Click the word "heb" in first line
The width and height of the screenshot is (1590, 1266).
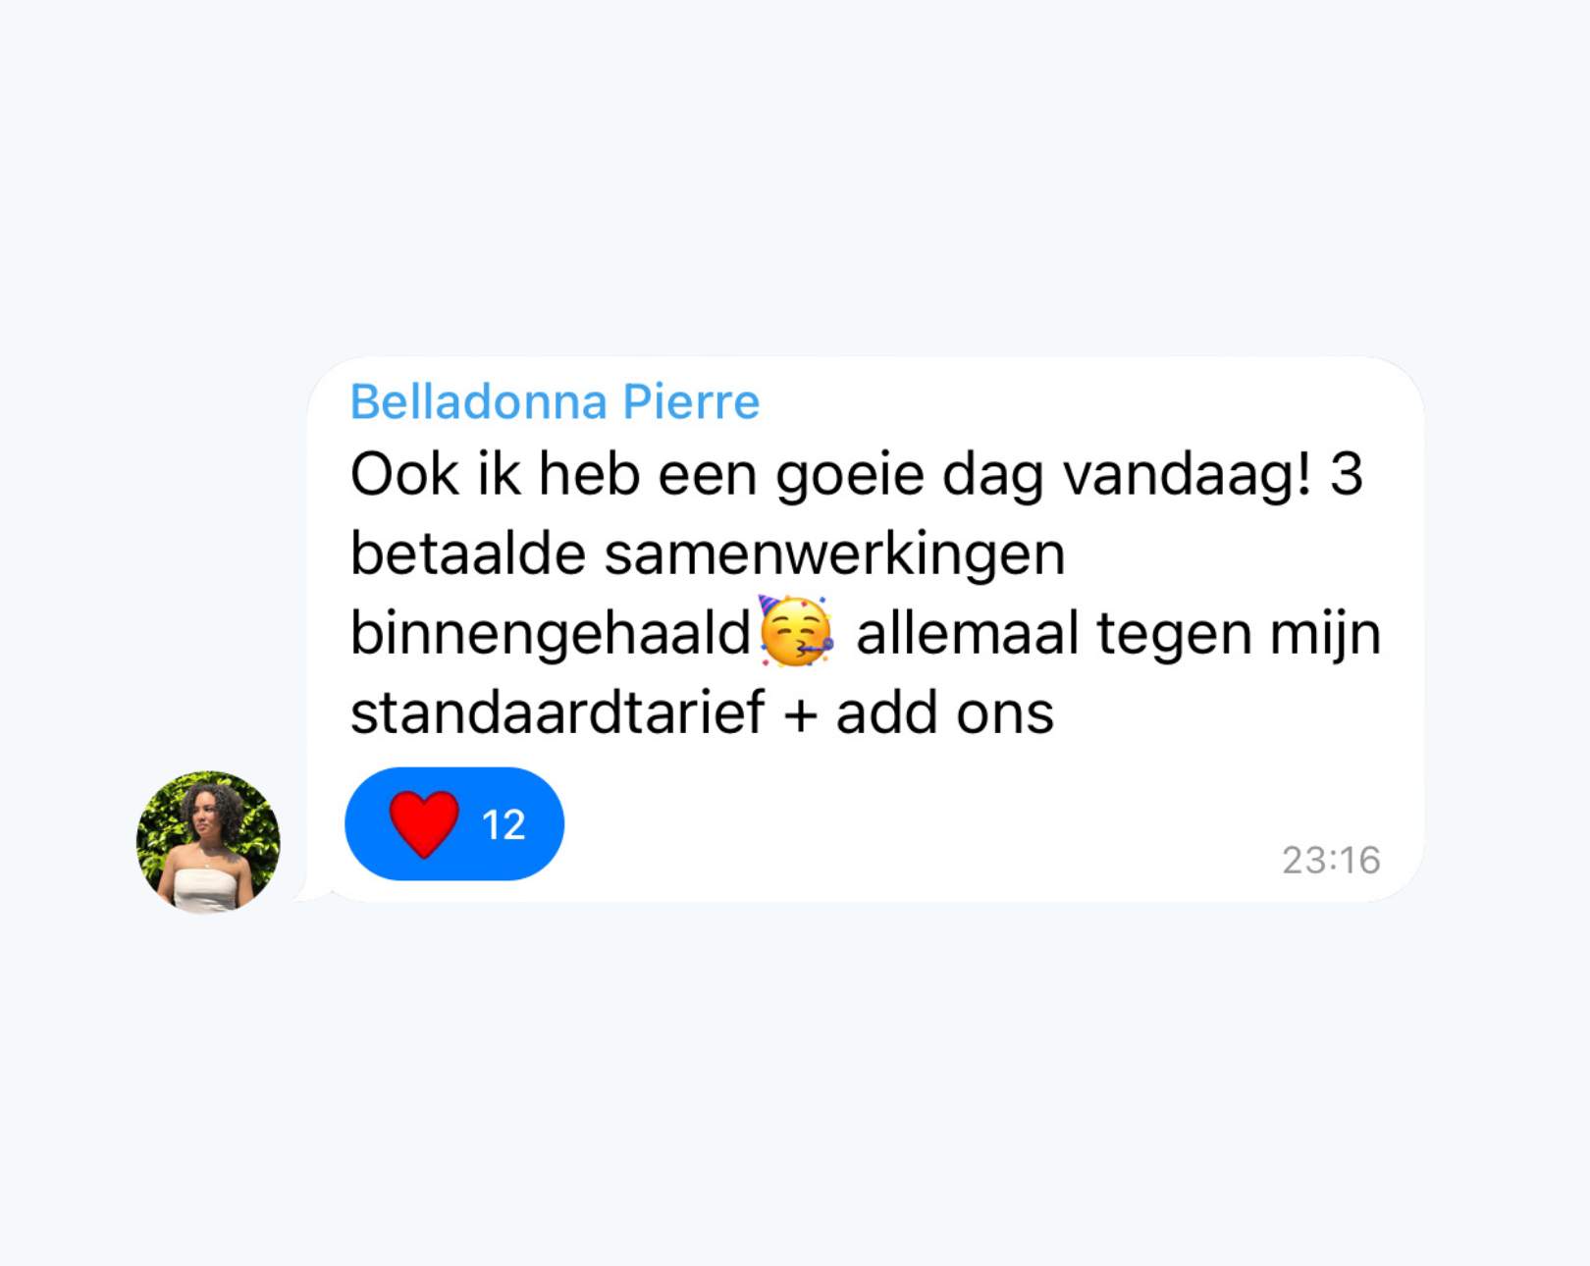589,475
